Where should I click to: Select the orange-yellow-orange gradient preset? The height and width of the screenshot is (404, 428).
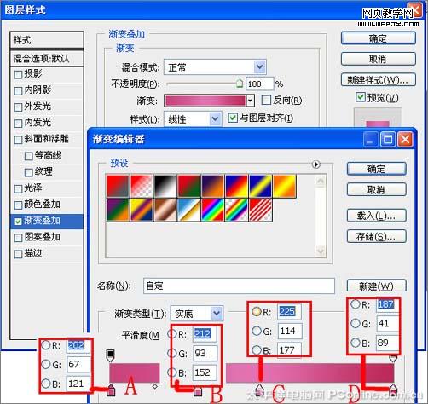284,186
